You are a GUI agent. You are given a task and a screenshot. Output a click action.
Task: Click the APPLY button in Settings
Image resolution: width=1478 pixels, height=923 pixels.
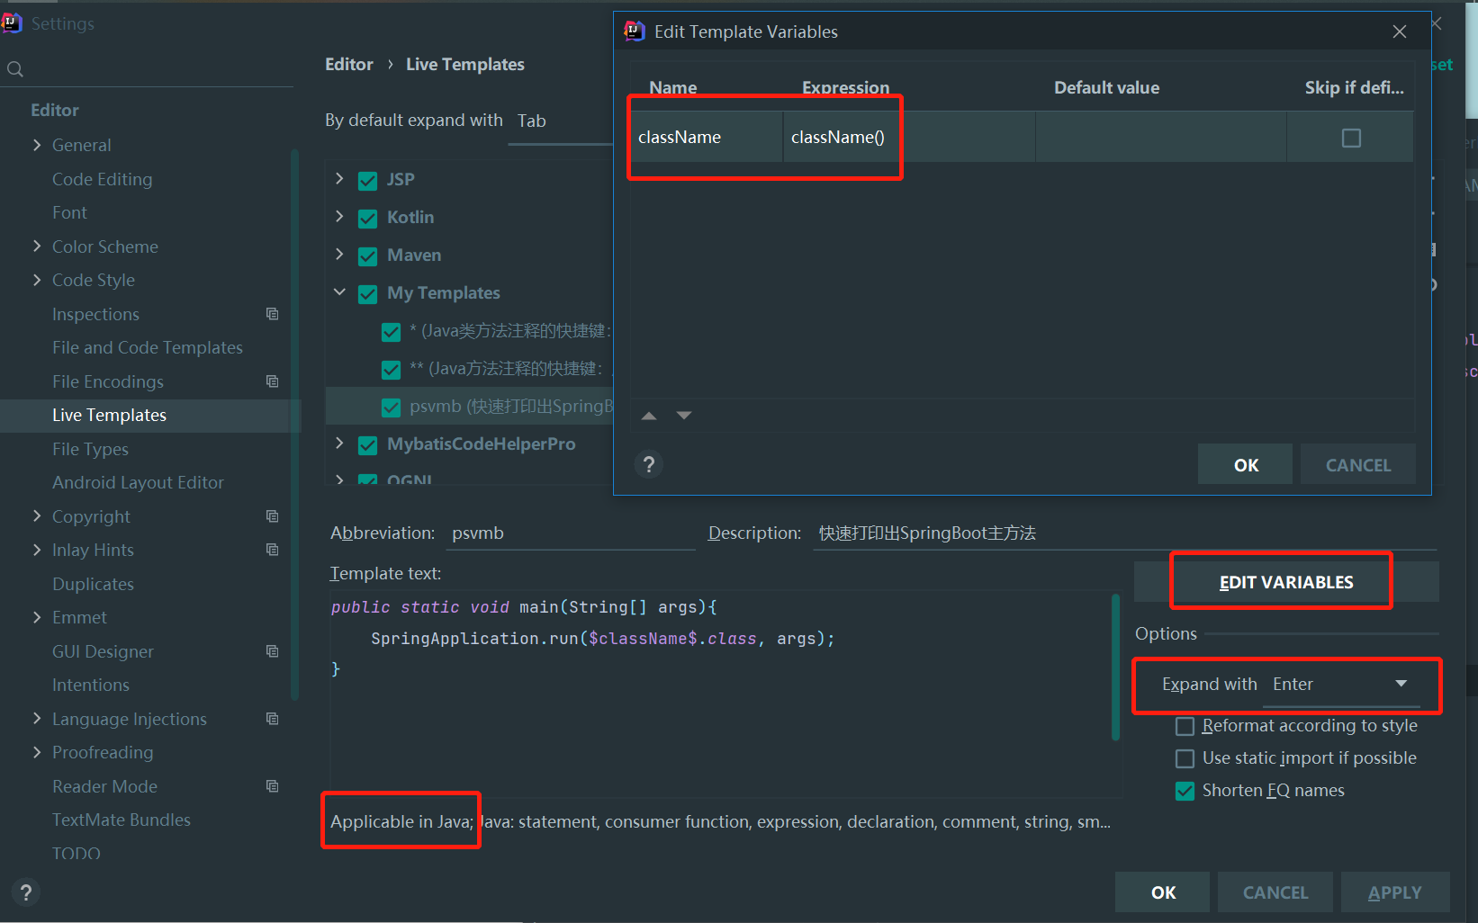[x=1395, y=892]
